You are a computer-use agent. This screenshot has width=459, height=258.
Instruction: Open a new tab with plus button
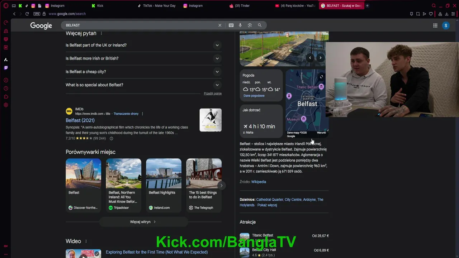367,6
